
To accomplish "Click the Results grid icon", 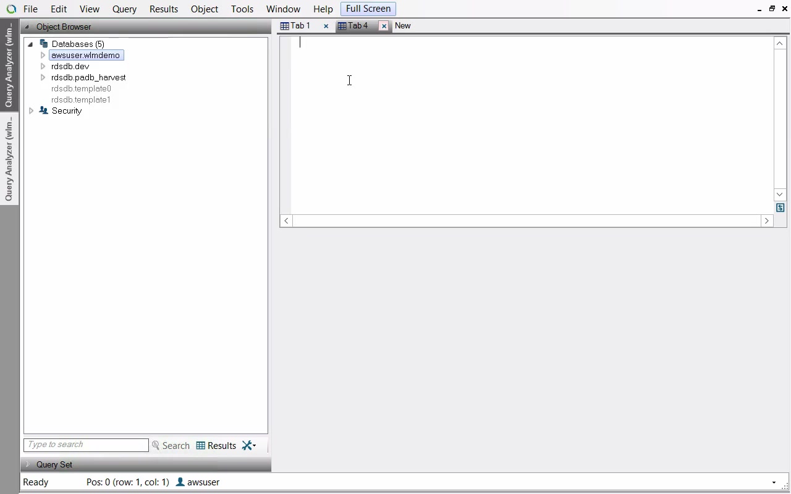I will [201, 445].
